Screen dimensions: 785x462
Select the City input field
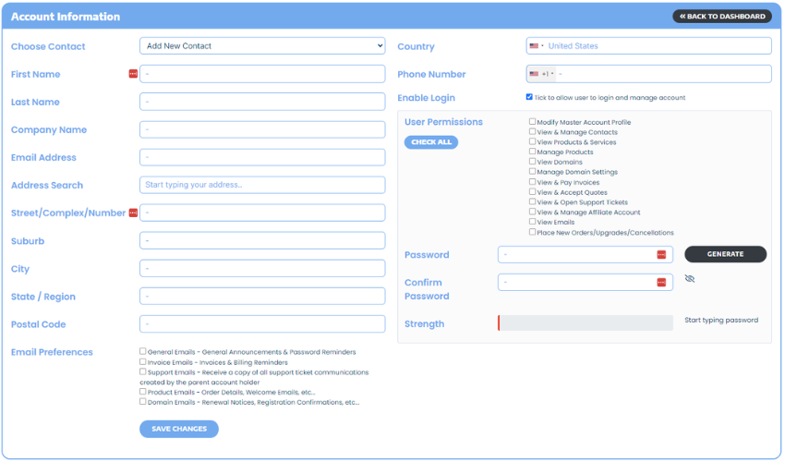click(x=263, y=269)
